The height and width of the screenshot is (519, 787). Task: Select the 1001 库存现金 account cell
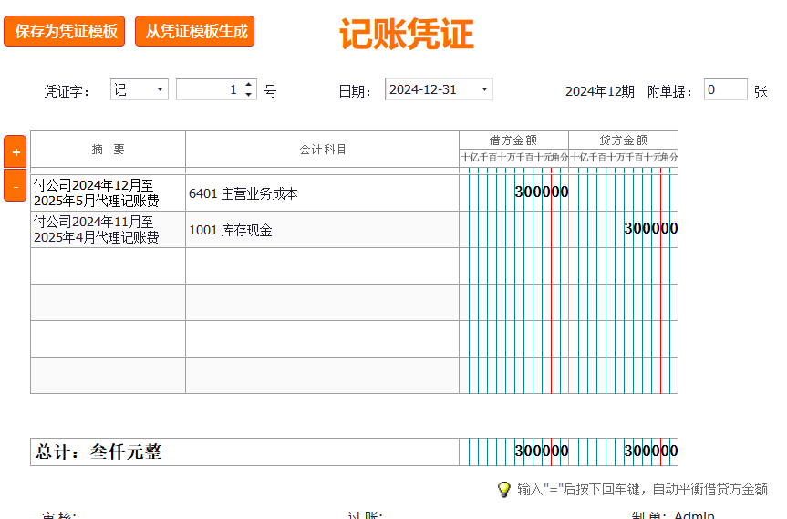click(x=322, y=230)
